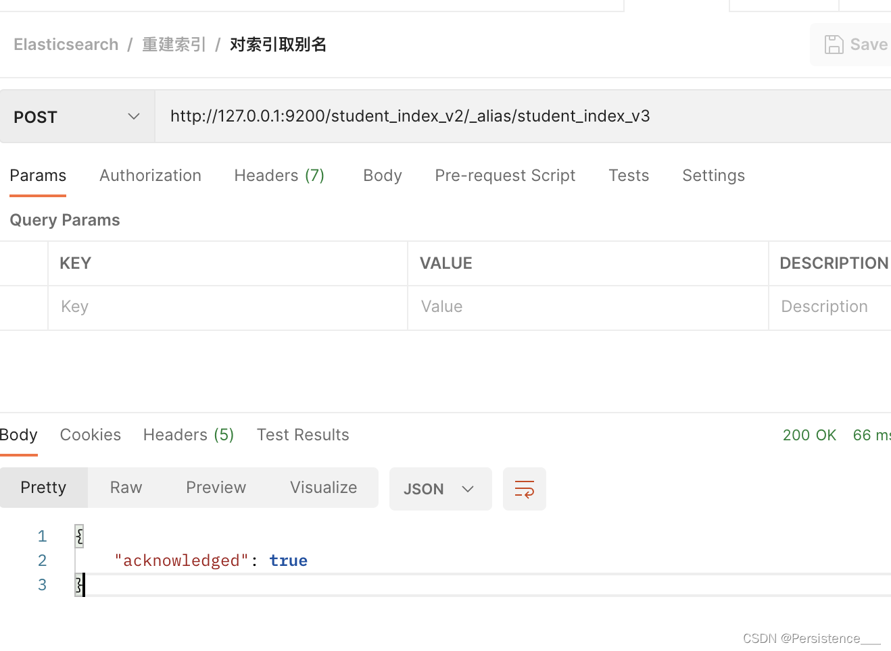Click the 200 OK status text
Image resolution: width=891 pixels, height=651 pixels.
tap(809, 435)
